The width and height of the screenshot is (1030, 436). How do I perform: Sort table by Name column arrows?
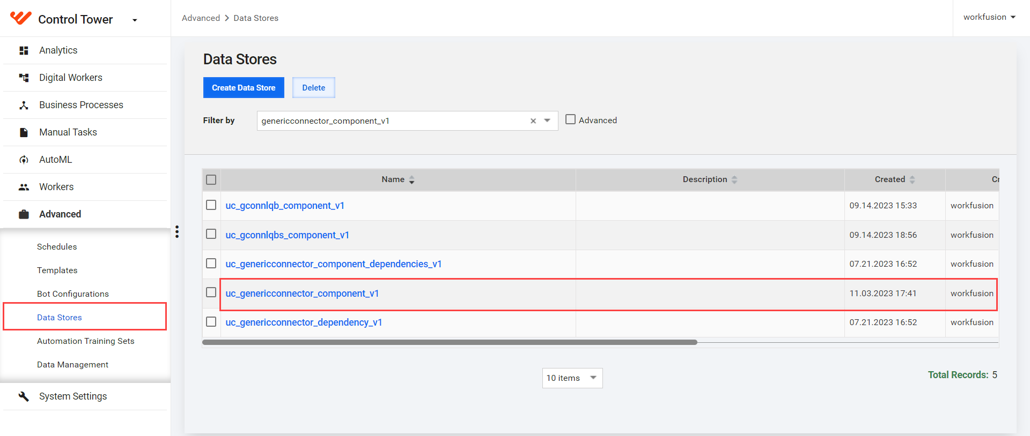click(x=411, y=180)
